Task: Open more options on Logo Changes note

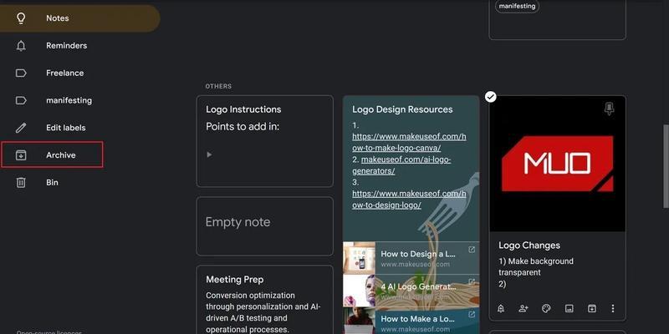Action: tap(613, 308)
